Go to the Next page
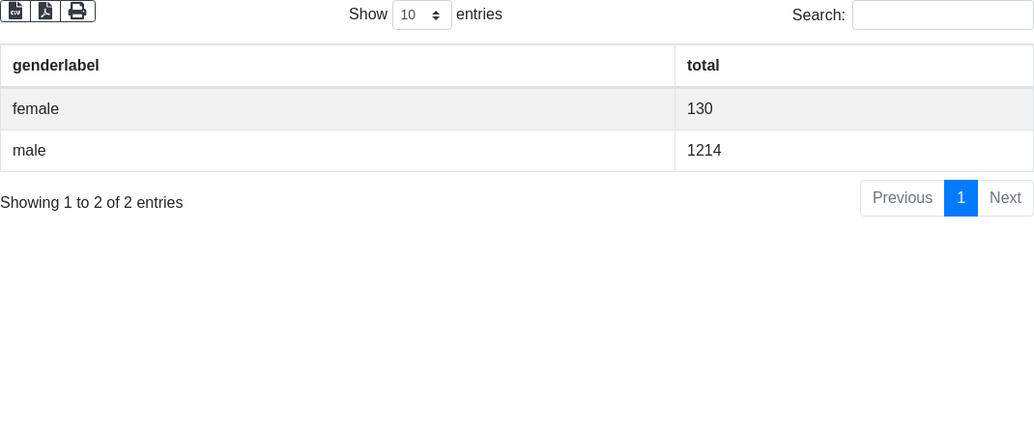The width and height of the screenshot is (1034, 435). tap(1005, 198)
